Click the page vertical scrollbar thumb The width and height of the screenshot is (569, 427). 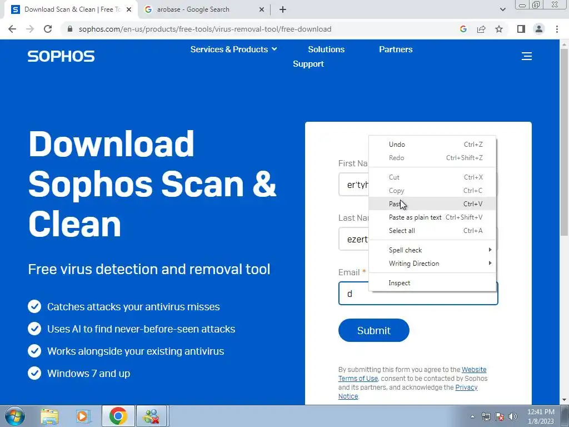click(564, 142)
